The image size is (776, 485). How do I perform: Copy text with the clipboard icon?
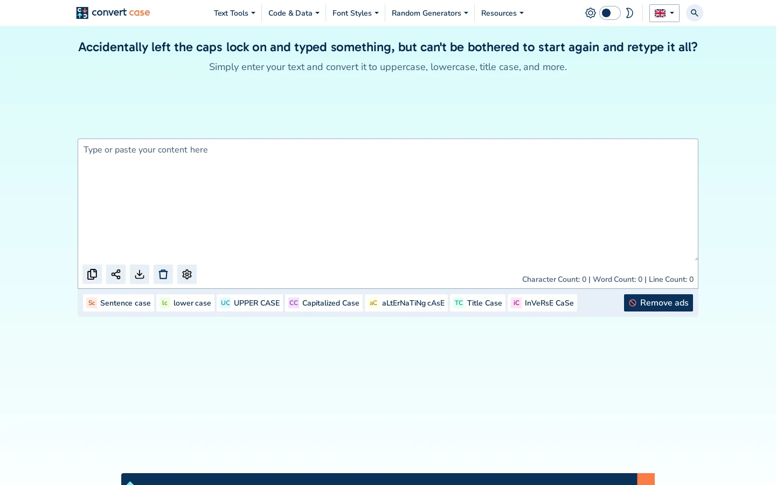coord(92,274)
